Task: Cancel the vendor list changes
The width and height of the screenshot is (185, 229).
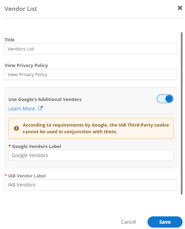Action: point(128,222)
